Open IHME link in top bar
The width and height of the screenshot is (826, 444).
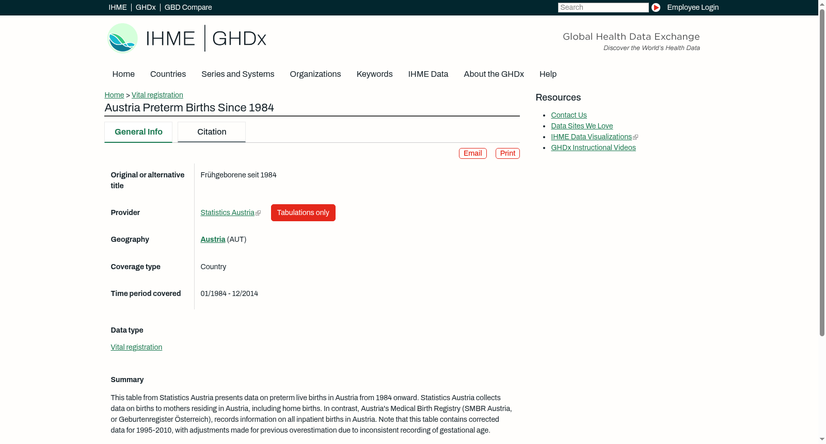pos(118,7)
